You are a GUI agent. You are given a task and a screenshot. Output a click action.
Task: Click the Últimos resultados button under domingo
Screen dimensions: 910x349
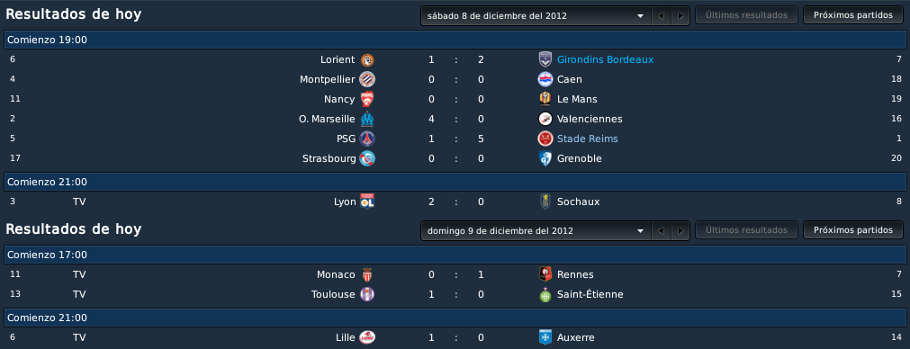point(746,230)
